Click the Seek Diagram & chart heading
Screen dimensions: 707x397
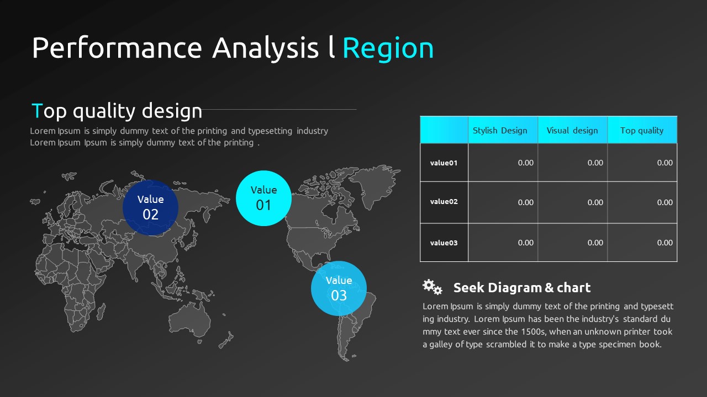[x=521, y=287]
